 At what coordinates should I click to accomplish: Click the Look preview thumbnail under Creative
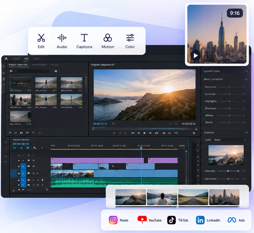pyautogui.click(x=226, y=155)
